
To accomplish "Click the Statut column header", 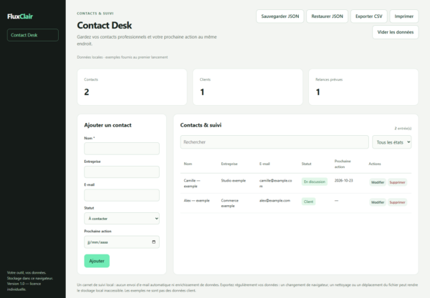I will [x=306, y=164].
